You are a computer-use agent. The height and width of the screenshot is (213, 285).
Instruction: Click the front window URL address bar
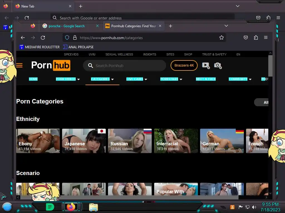[x=144, y=38]
